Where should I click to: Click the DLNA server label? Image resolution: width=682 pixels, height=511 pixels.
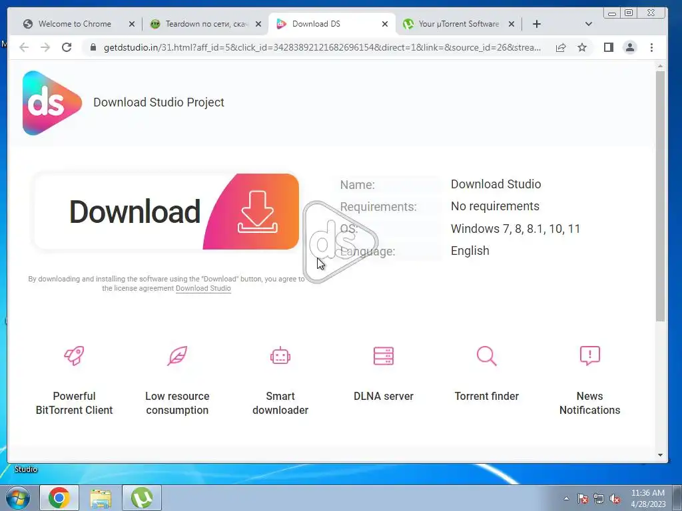point(384,397)
